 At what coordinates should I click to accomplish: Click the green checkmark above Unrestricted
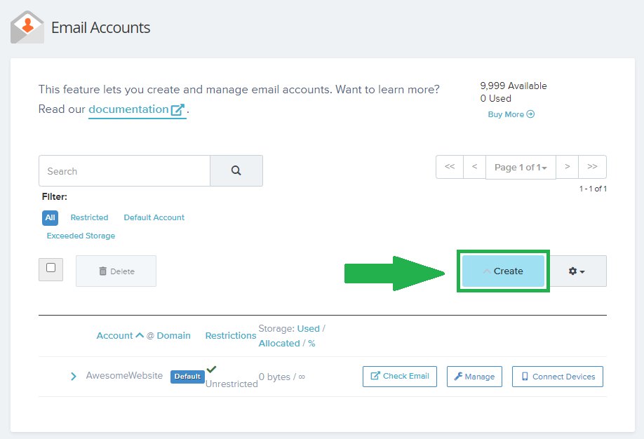[211, 369]
